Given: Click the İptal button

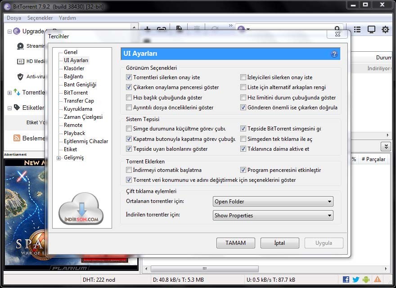Looking at the screenshot, I should 279,243.
